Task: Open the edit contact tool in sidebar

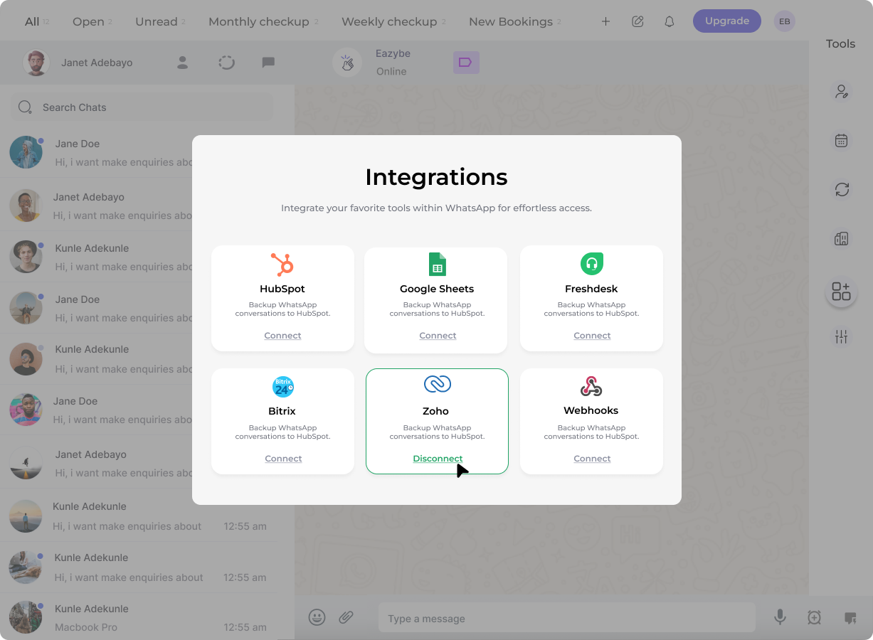Action: [841, 91]
